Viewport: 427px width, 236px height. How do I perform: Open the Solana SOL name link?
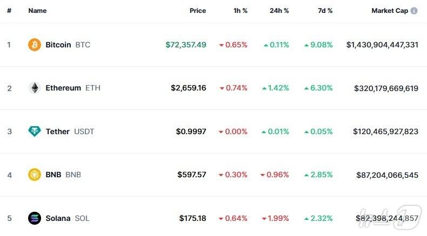pos(67,218)
